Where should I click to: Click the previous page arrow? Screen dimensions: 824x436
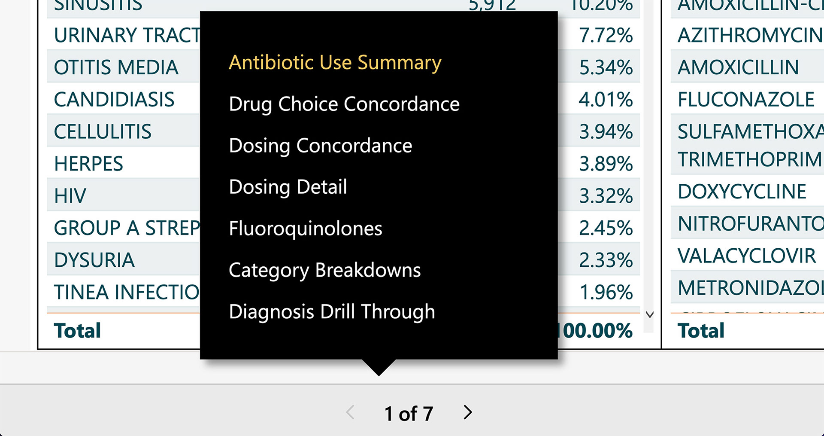(x=350, y=413)
